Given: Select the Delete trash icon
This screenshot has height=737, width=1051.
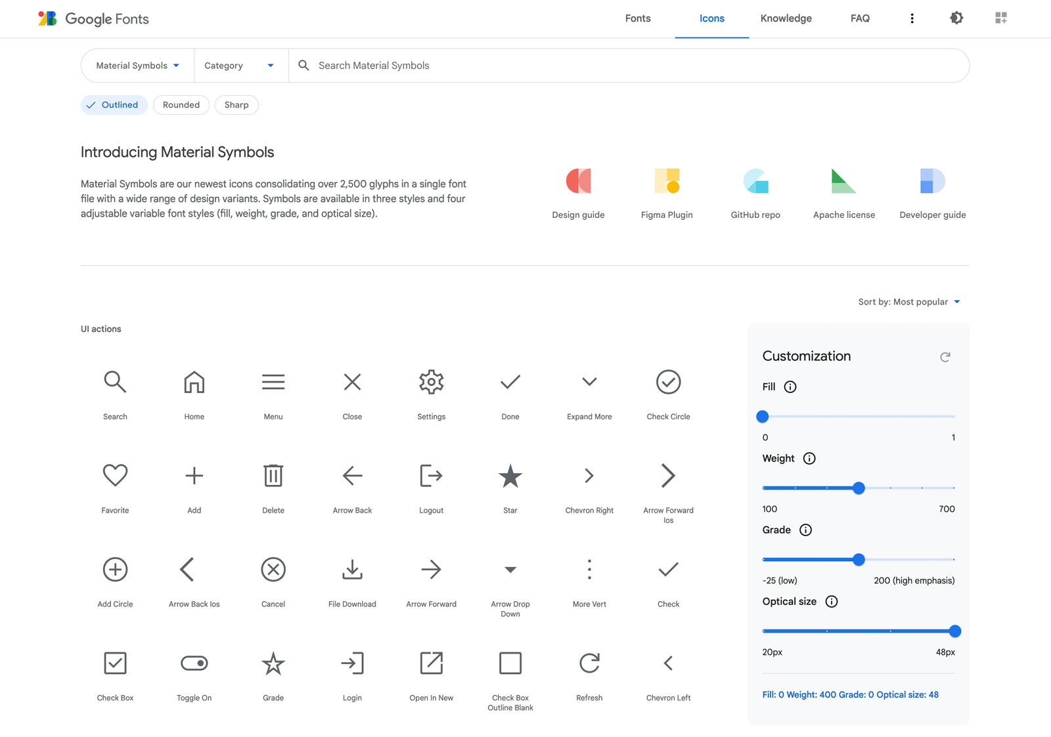Looking at the screenshot, I should (273, 476).
